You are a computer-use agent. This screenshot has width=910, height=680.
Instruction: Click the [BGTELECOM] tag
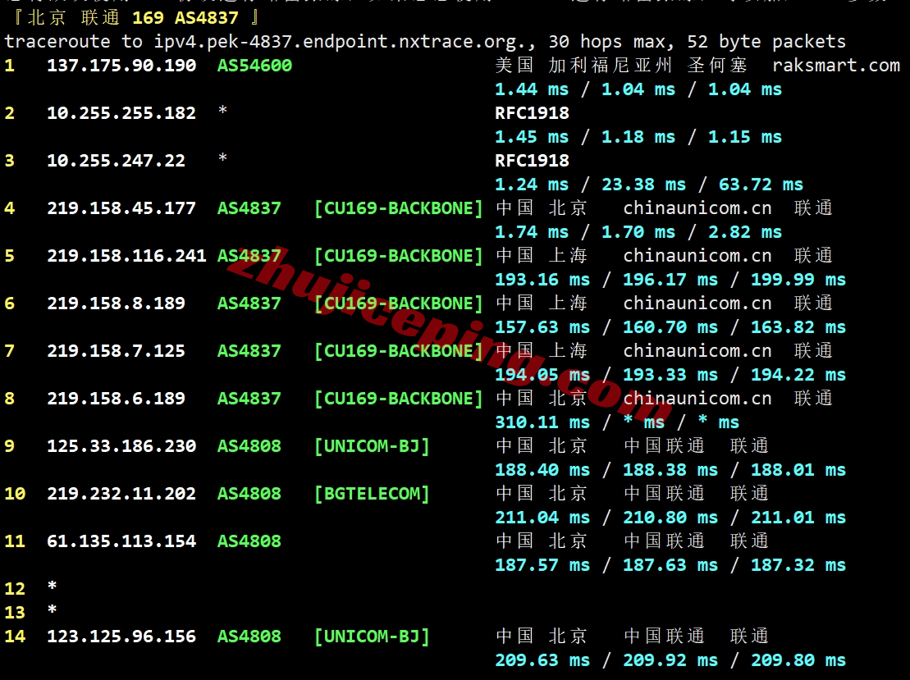[x=372, y=493]
